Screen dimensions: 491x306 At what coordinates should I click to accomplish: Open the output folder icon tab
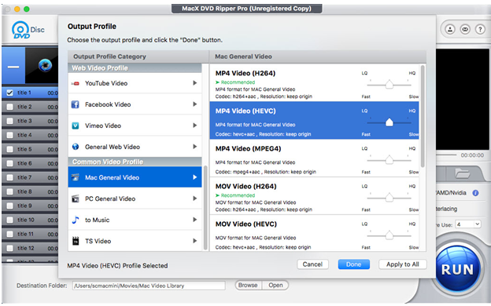click(x=462, y=173)
